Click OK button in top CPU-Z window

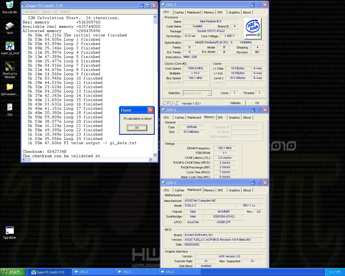257,103
